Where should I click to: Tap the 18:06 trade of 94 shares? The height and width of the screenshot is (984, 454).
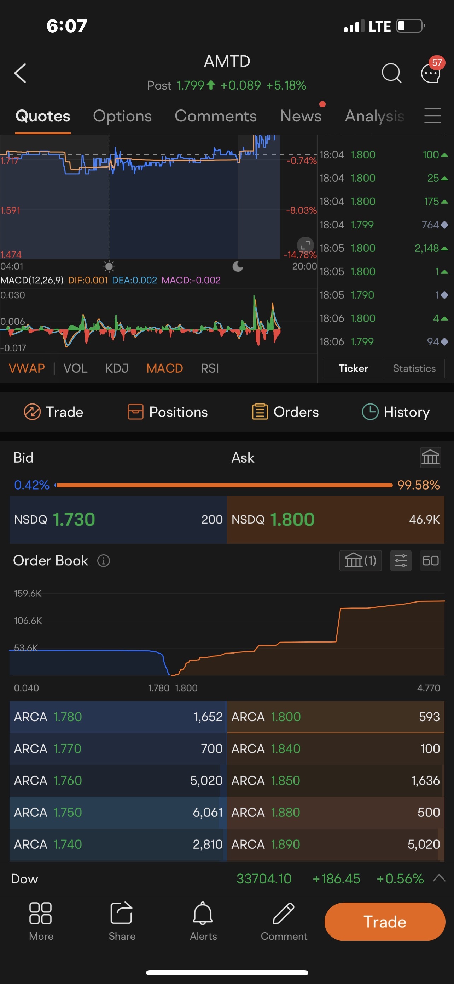point(384,341)
